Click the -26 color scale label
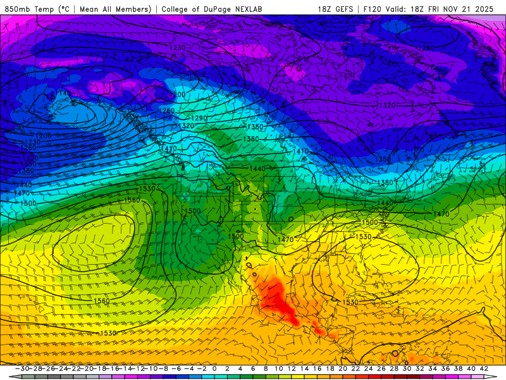This screenshot has height=380, width=506. [48, 369]
